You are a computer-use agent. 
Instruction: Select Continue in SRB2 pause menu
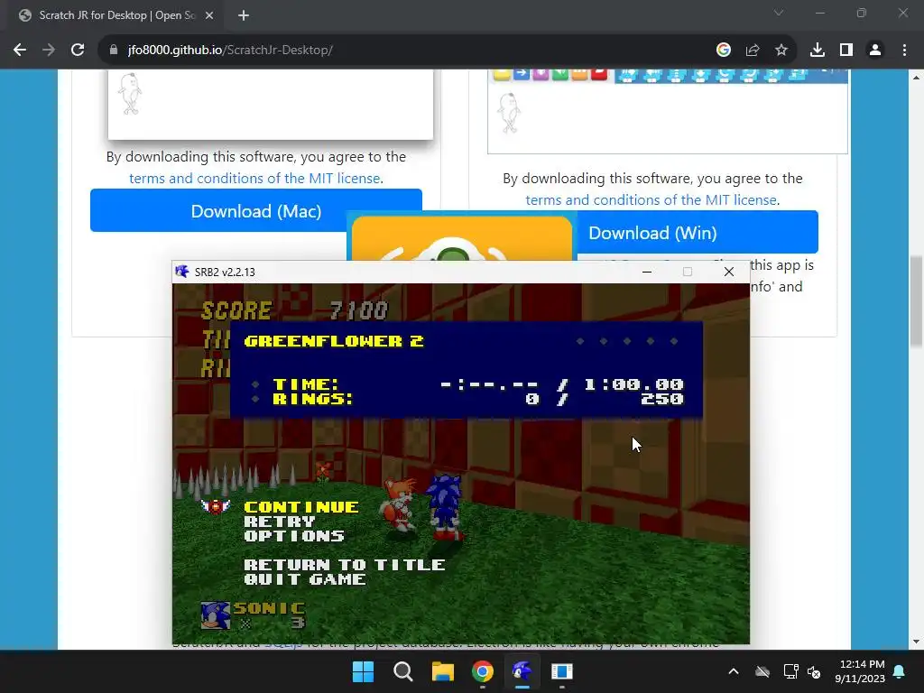301,507
